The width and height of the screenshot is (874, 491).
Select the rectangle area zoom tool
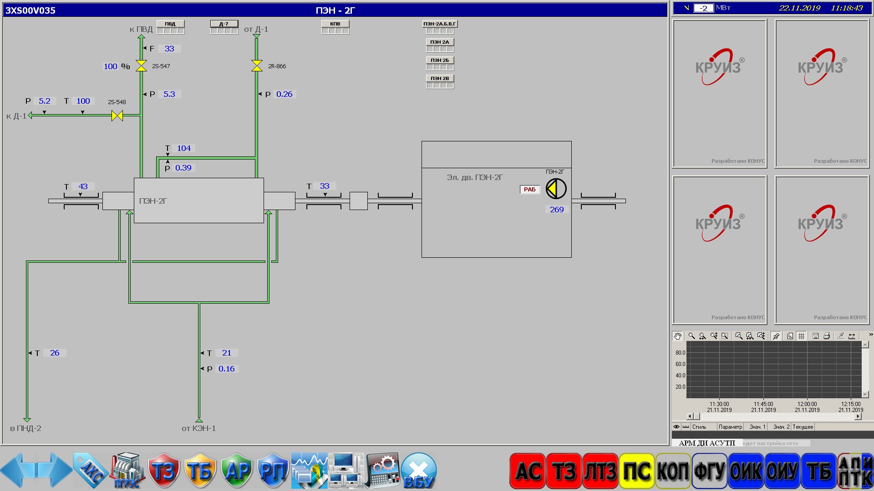[725, 336]
